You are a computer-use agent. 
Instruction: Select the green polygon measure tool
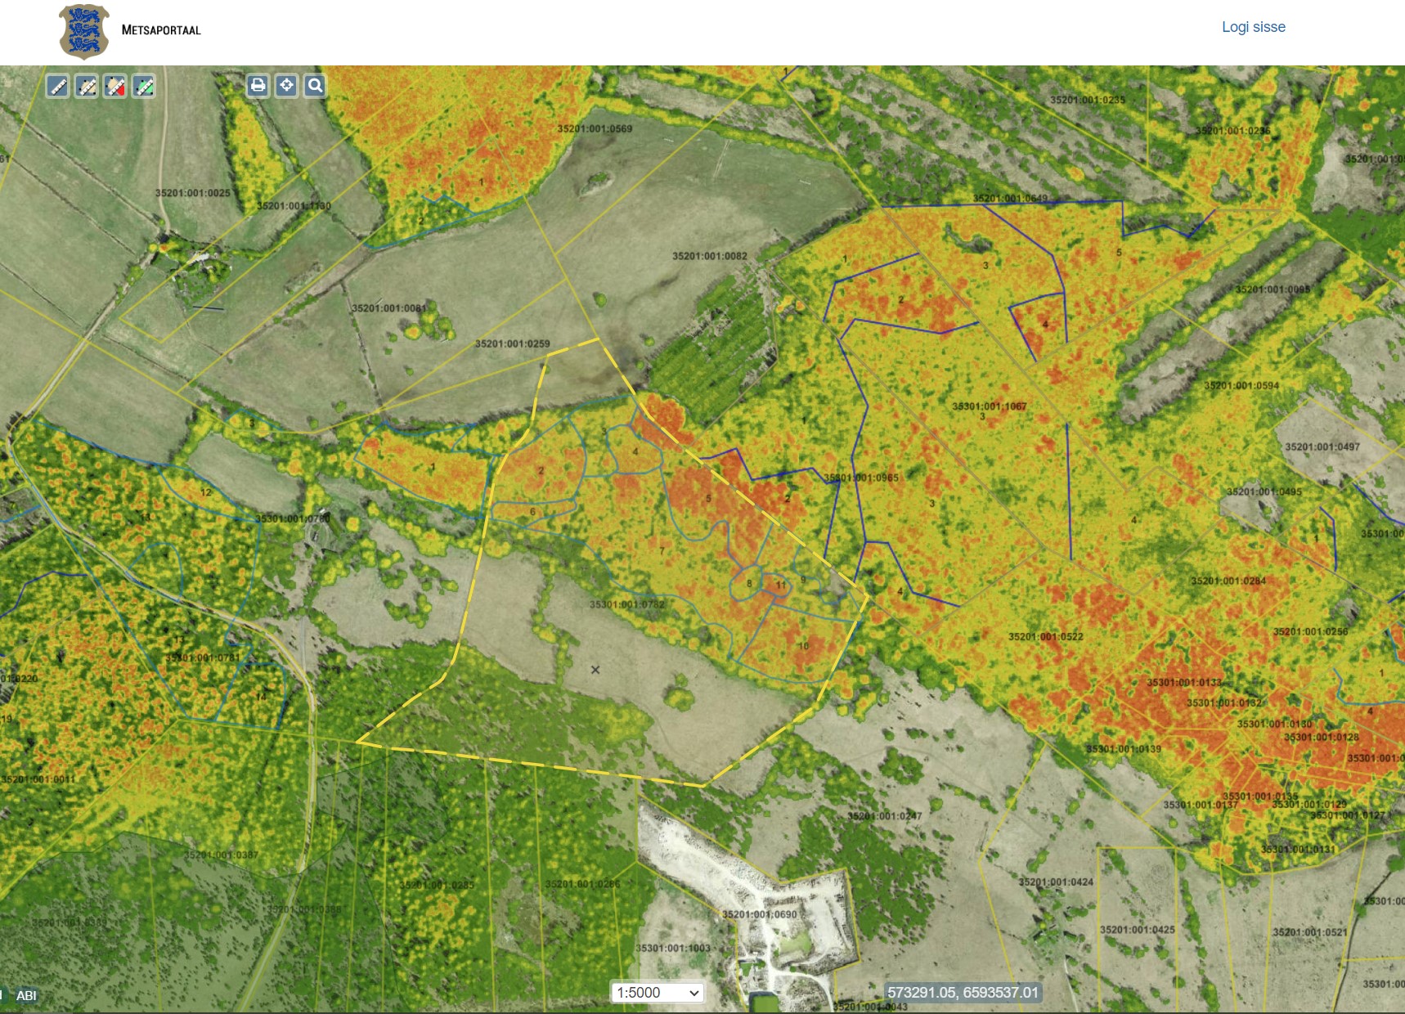click(x=144, y=86)
